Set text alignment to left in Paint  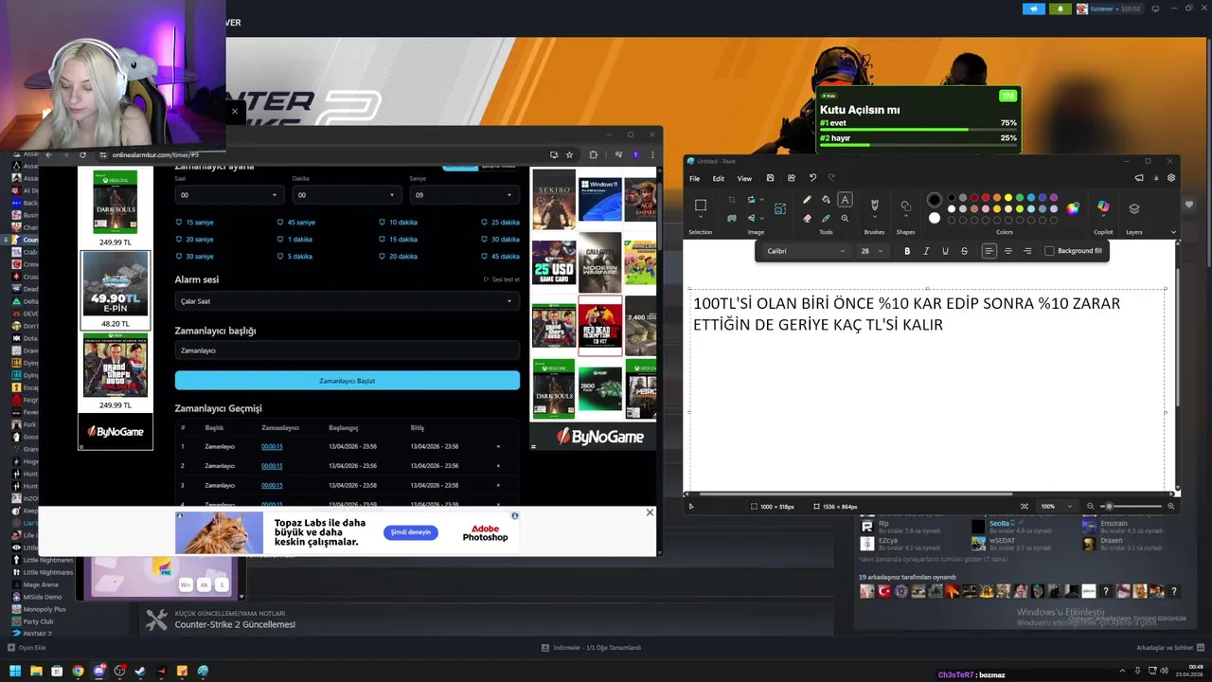989,251
